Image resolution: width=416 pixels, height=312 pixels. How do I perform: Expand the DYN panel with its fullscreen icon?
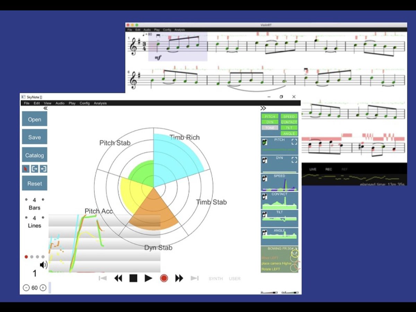[x=294, y=160]
